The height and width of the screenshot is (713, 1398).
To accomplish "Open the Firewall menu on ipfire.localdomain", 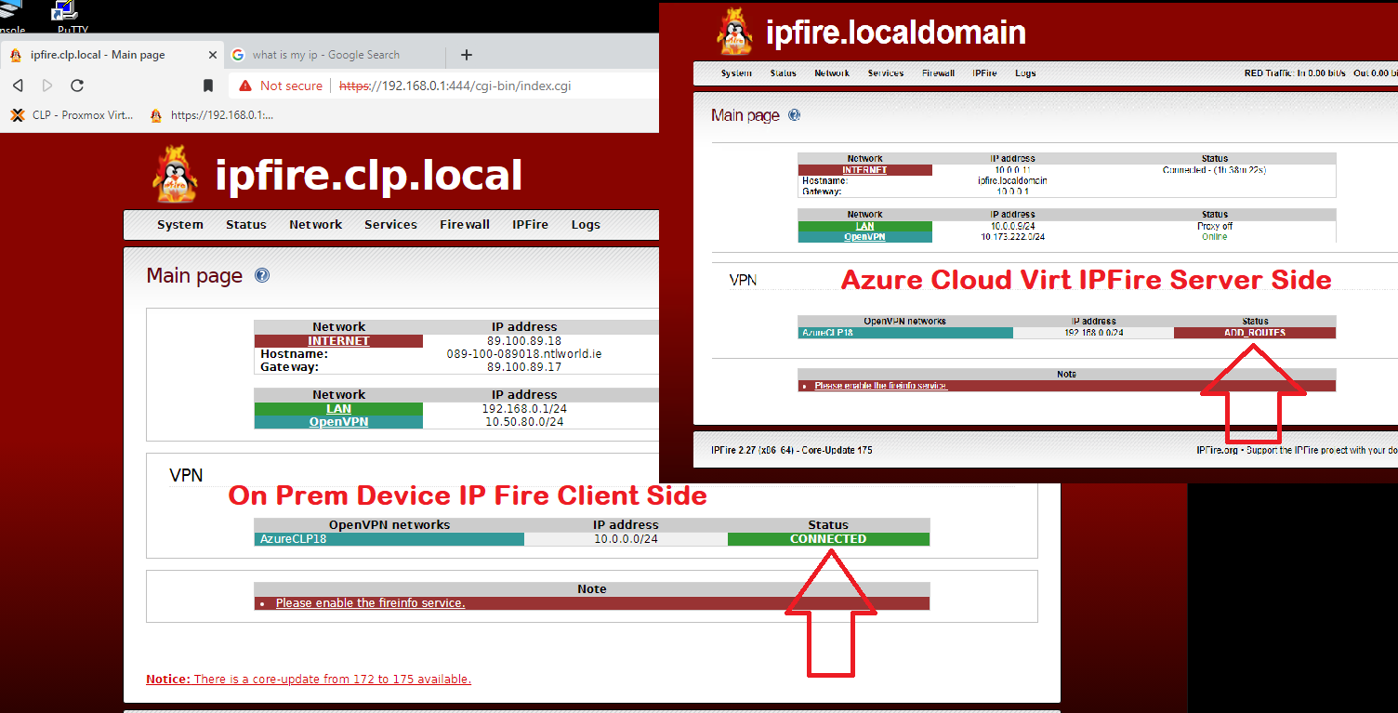I will (x=938, y=73).
